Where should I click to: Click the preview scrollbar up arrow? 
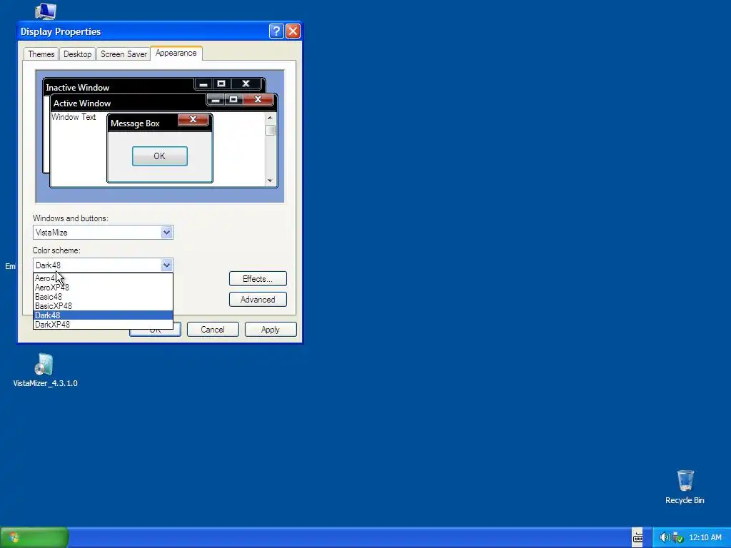click(270, 118)
